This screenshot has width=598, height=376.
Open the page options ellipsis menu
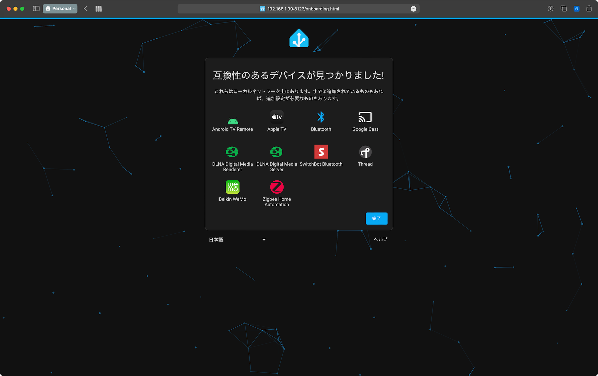click(414, 9)
